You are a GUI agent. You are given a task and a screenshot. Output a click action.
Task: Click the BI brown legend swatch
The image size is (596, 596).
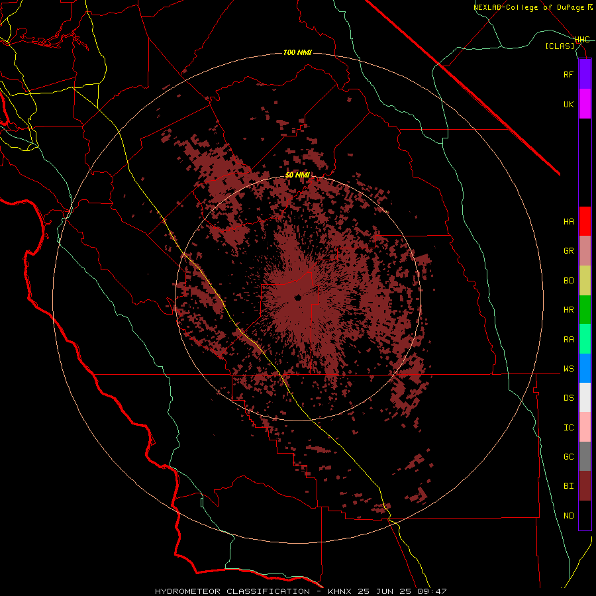pyautogui.click(x=585, y=486)
